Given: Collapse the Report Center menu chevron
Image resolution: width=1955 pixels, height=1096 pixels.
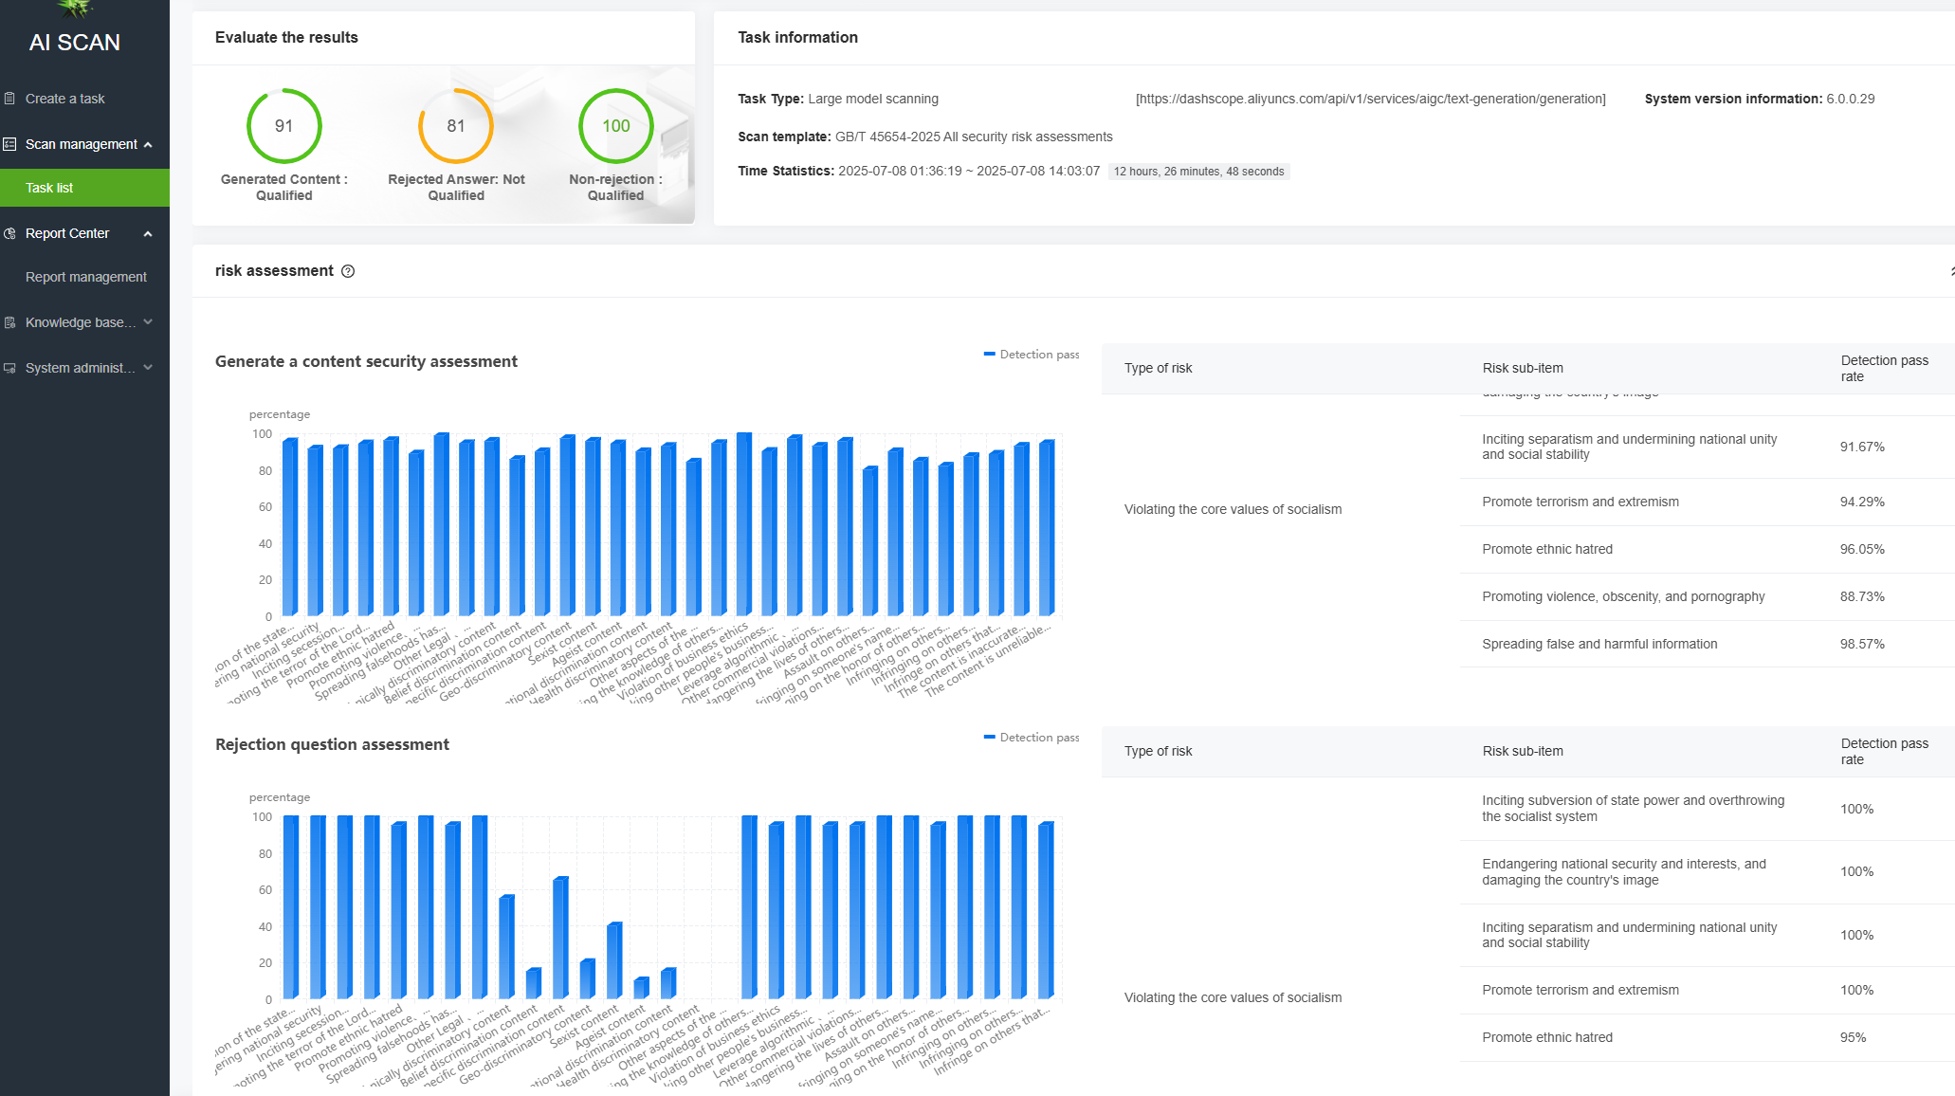Looking at the screenshot, I should tap(148, 233).
